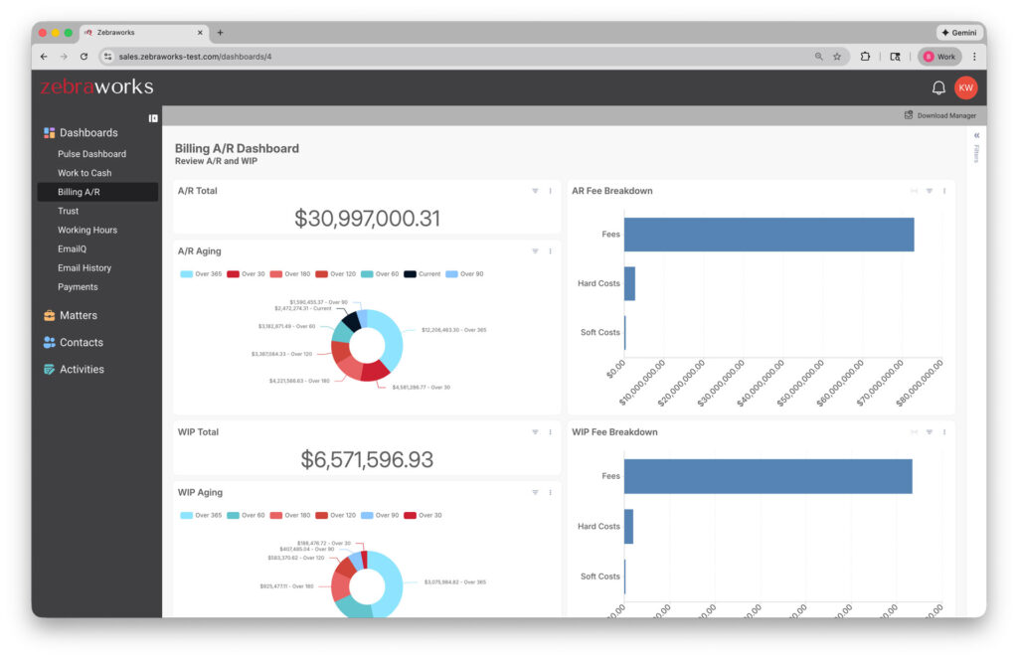This screenshot has width=1018, height=659.
Task: Open the Pulse Dashboard page
Action: 91,154
